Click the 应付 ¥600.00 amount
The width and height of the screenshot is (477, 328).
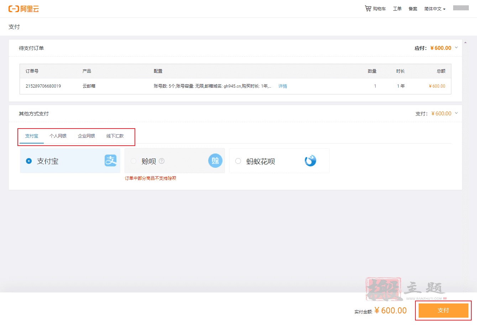[x=441, y=48]
